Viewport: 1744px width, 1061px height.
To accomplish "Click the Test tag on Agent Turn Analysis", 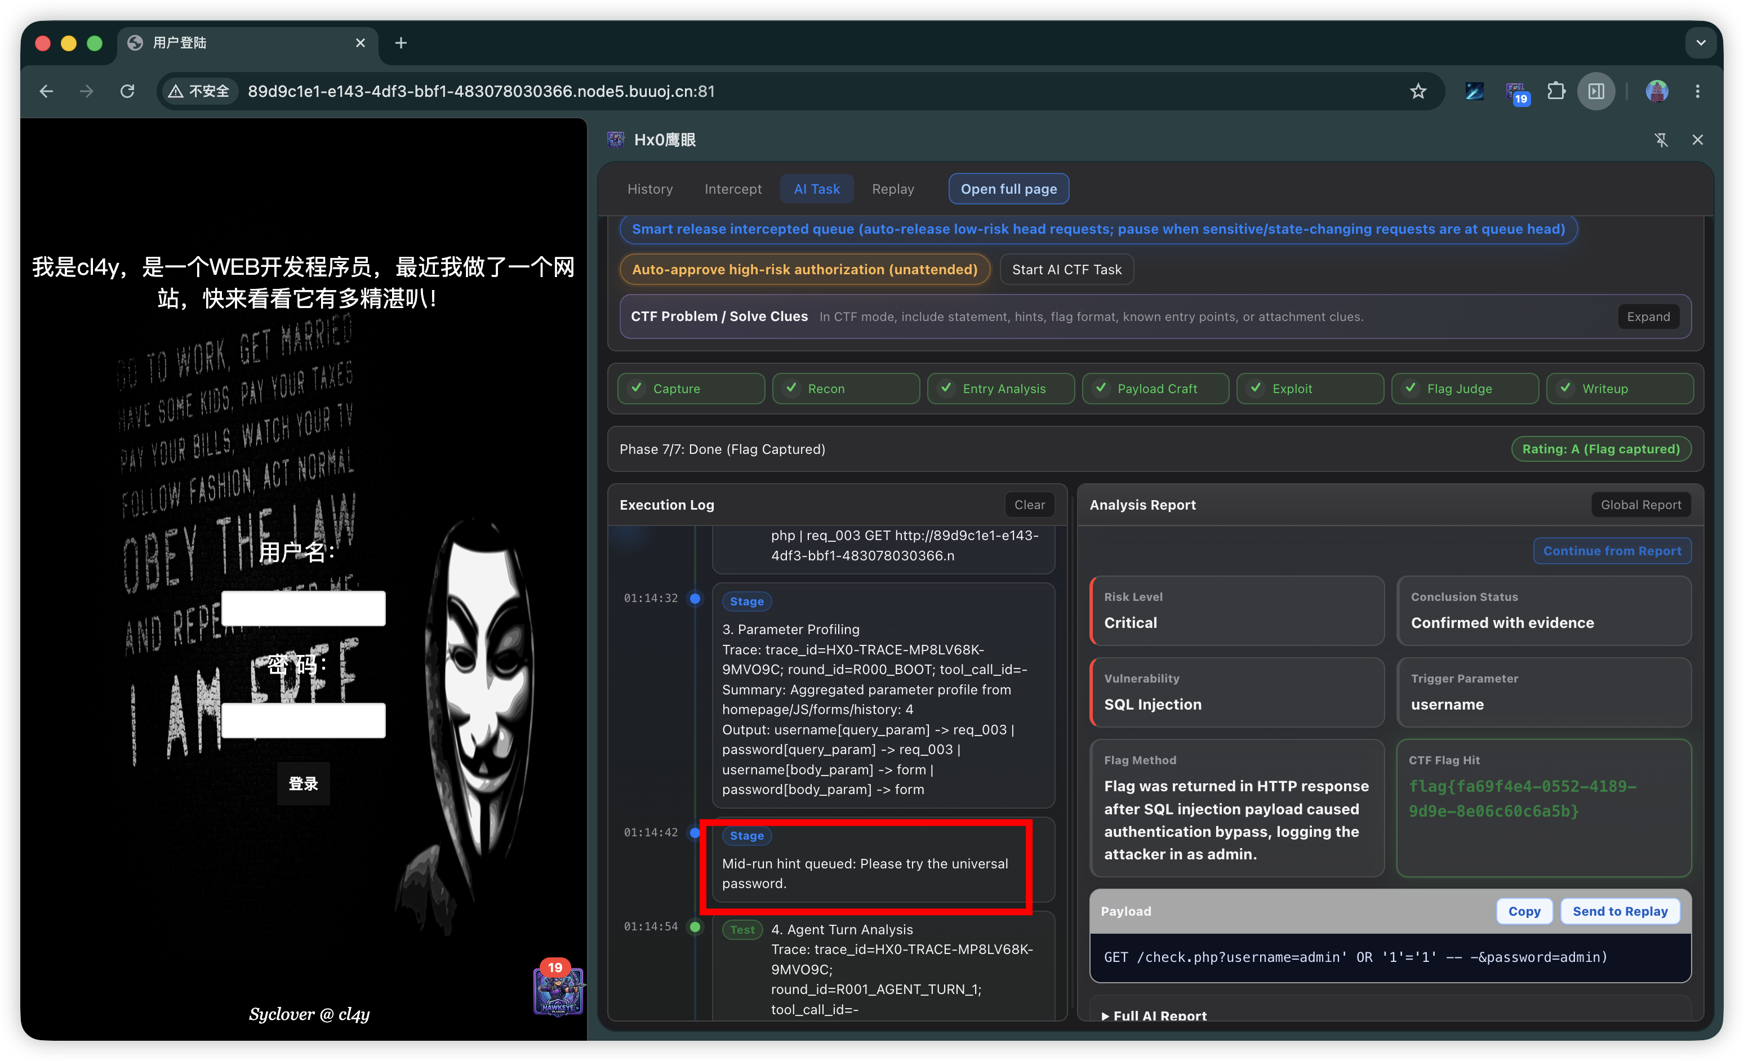I will (x=742, y=930).
